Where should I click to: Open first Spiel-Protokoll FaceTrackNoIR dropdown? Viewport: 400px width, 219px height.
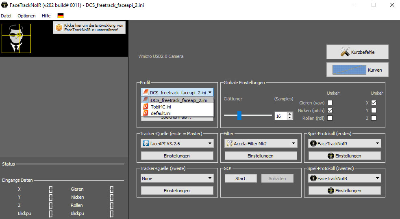(x=345, y=144)
